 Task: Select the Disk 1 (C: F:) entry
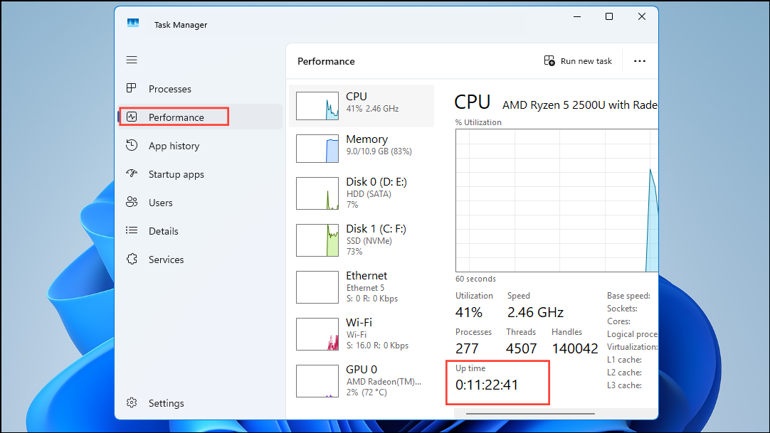(x=362, y=240)
